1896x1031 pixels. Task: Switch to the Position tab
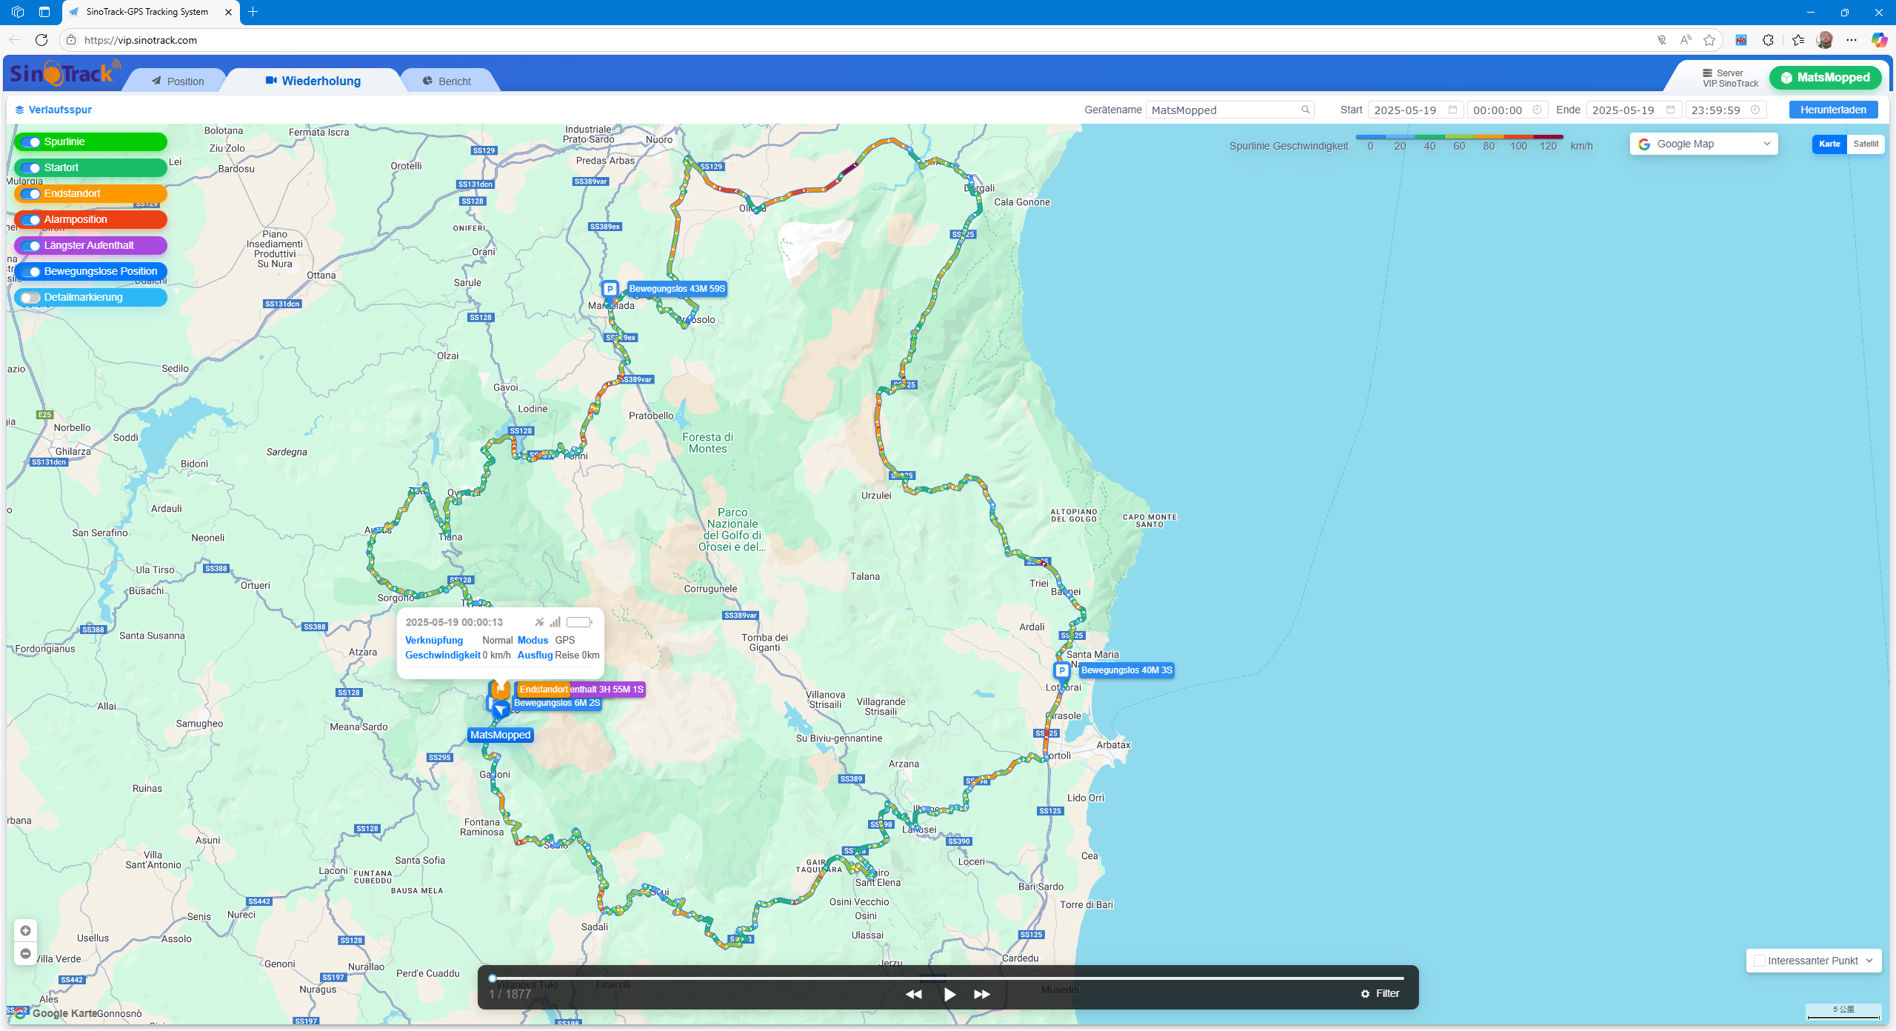(178, 81)
